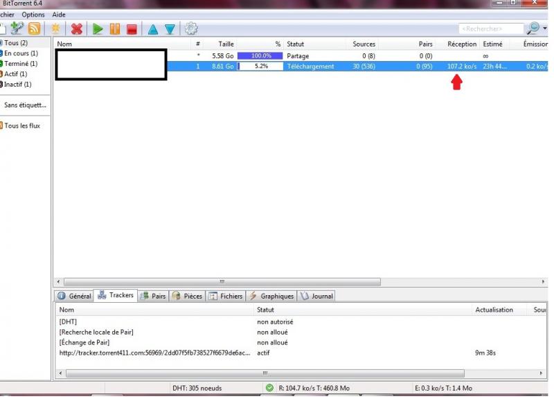Click the 5.2% progress bar of downloading torrent
554x397 pixels.
[260, 67]
